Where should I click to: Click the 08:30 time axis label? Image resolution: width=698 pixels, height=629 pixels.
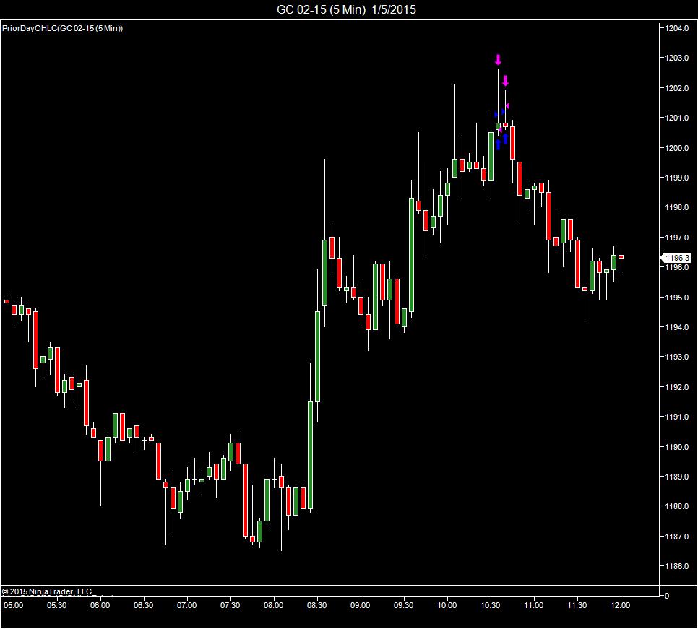coord(317,605)
